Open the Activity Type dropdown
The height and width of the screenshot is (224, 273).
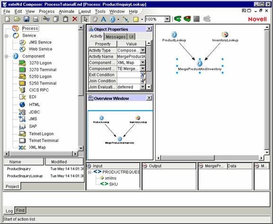(143, 50)
